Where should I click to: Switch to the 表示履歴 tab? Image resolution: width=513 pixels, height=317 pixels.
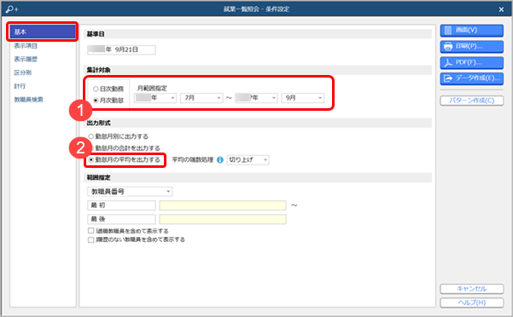coord(26,59)
